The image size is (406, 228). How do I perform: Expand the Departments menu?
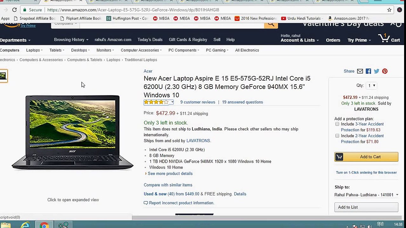(x=15, y=40)
